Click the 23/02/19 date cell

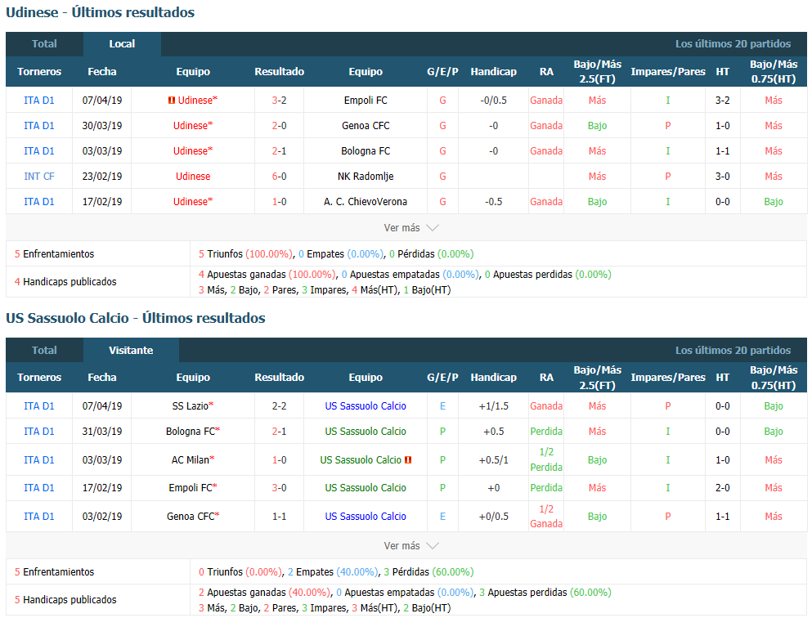pyautogui.click(x=102, y=177)
